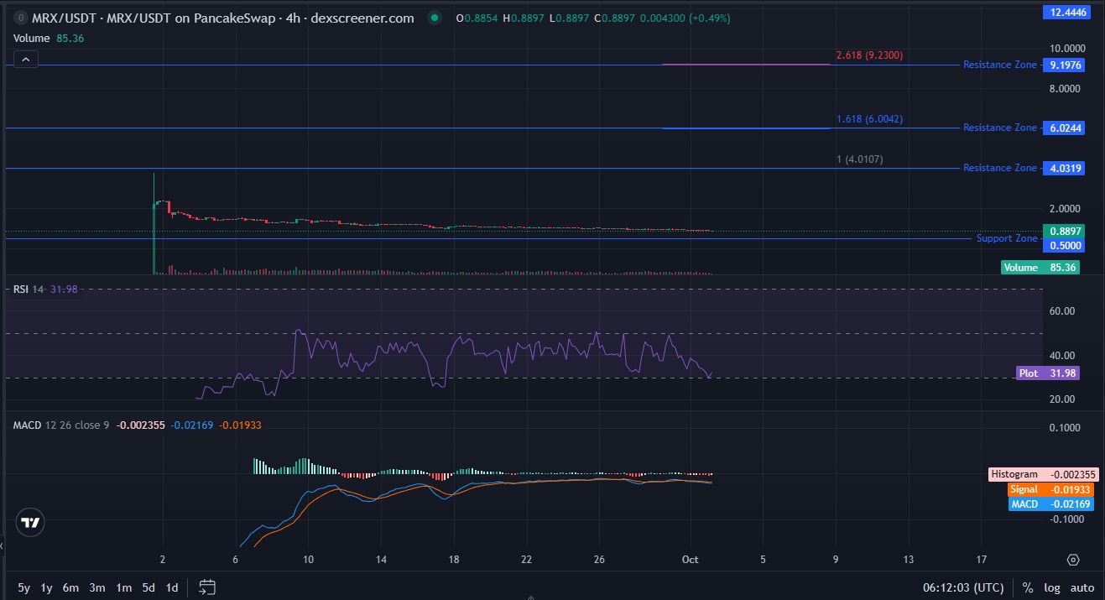Screen dimensions: 1105x600
Task: Click the 6.0244 resistance price label
Action: click(x=1062, y=128)
